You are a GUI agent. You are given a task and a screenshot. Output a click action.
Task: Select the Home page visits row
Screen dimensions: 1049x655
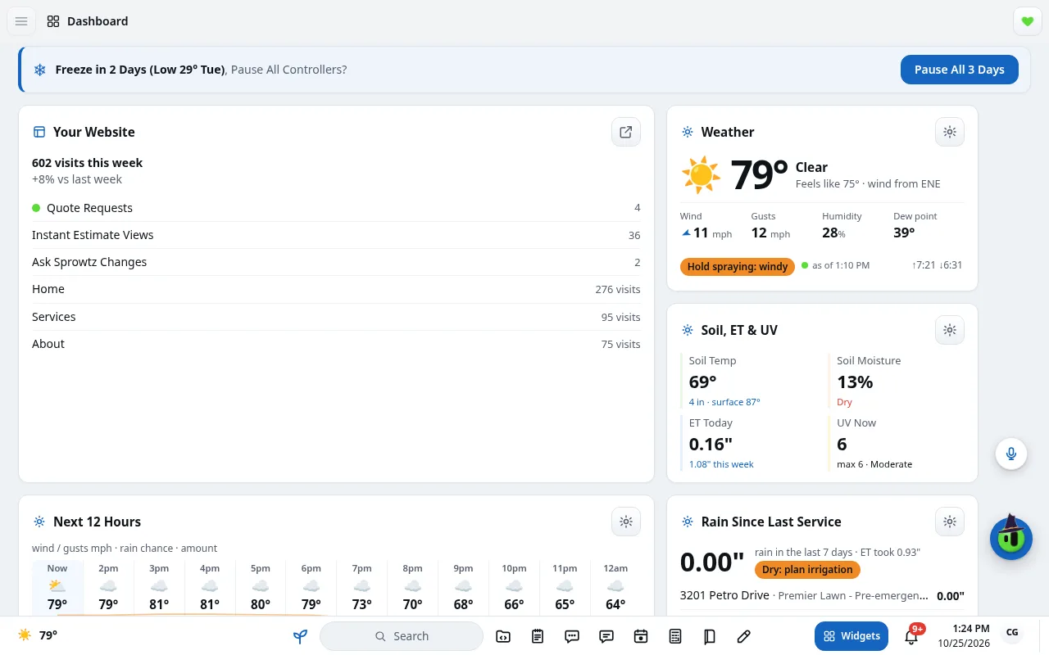coord(336,289)
